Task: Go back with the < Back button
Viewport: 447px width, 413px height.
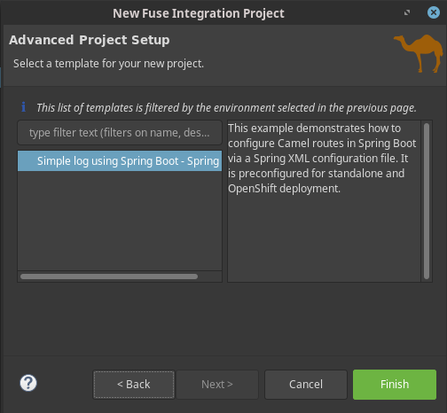Action: coord(134,385)
